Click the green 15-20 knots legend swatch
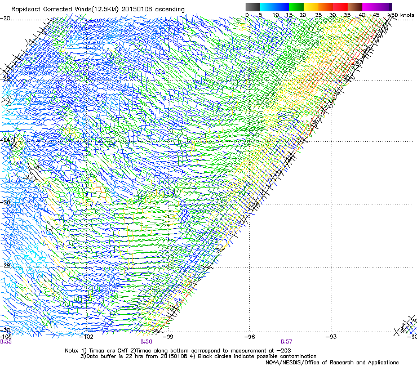 coord(296,7)
